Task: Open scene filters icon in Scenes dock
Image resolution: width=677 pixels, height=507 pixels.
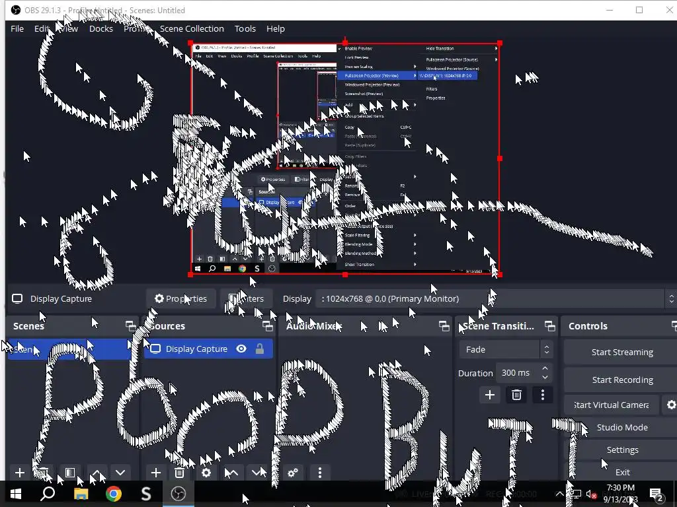Action: (70, 473)
